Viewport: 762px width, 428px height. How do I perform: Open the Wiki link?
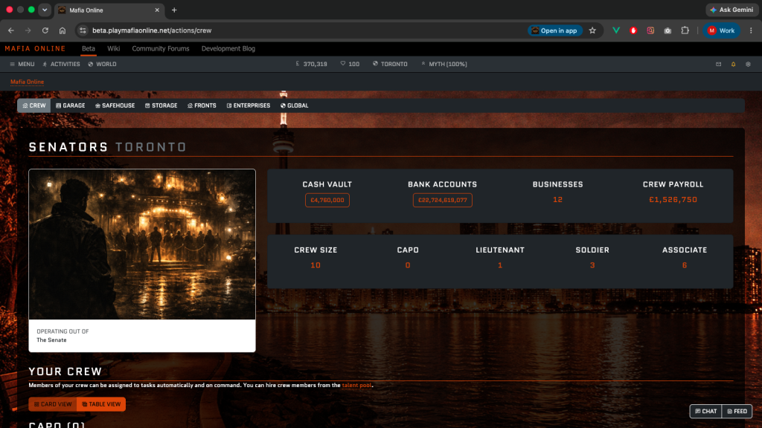click(114, 48)
